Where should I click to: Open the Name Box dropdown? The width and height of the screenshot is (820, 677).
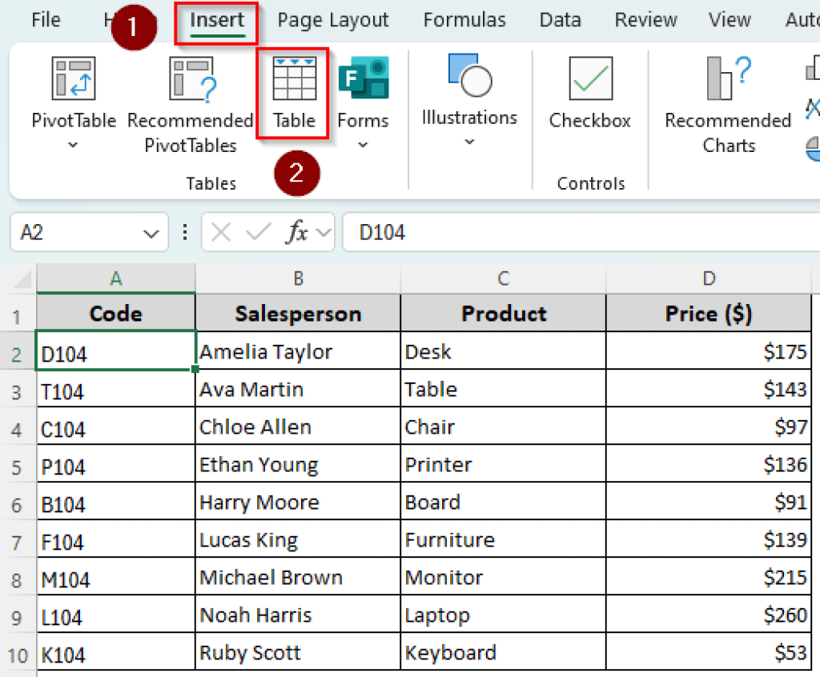pos(150,232)
